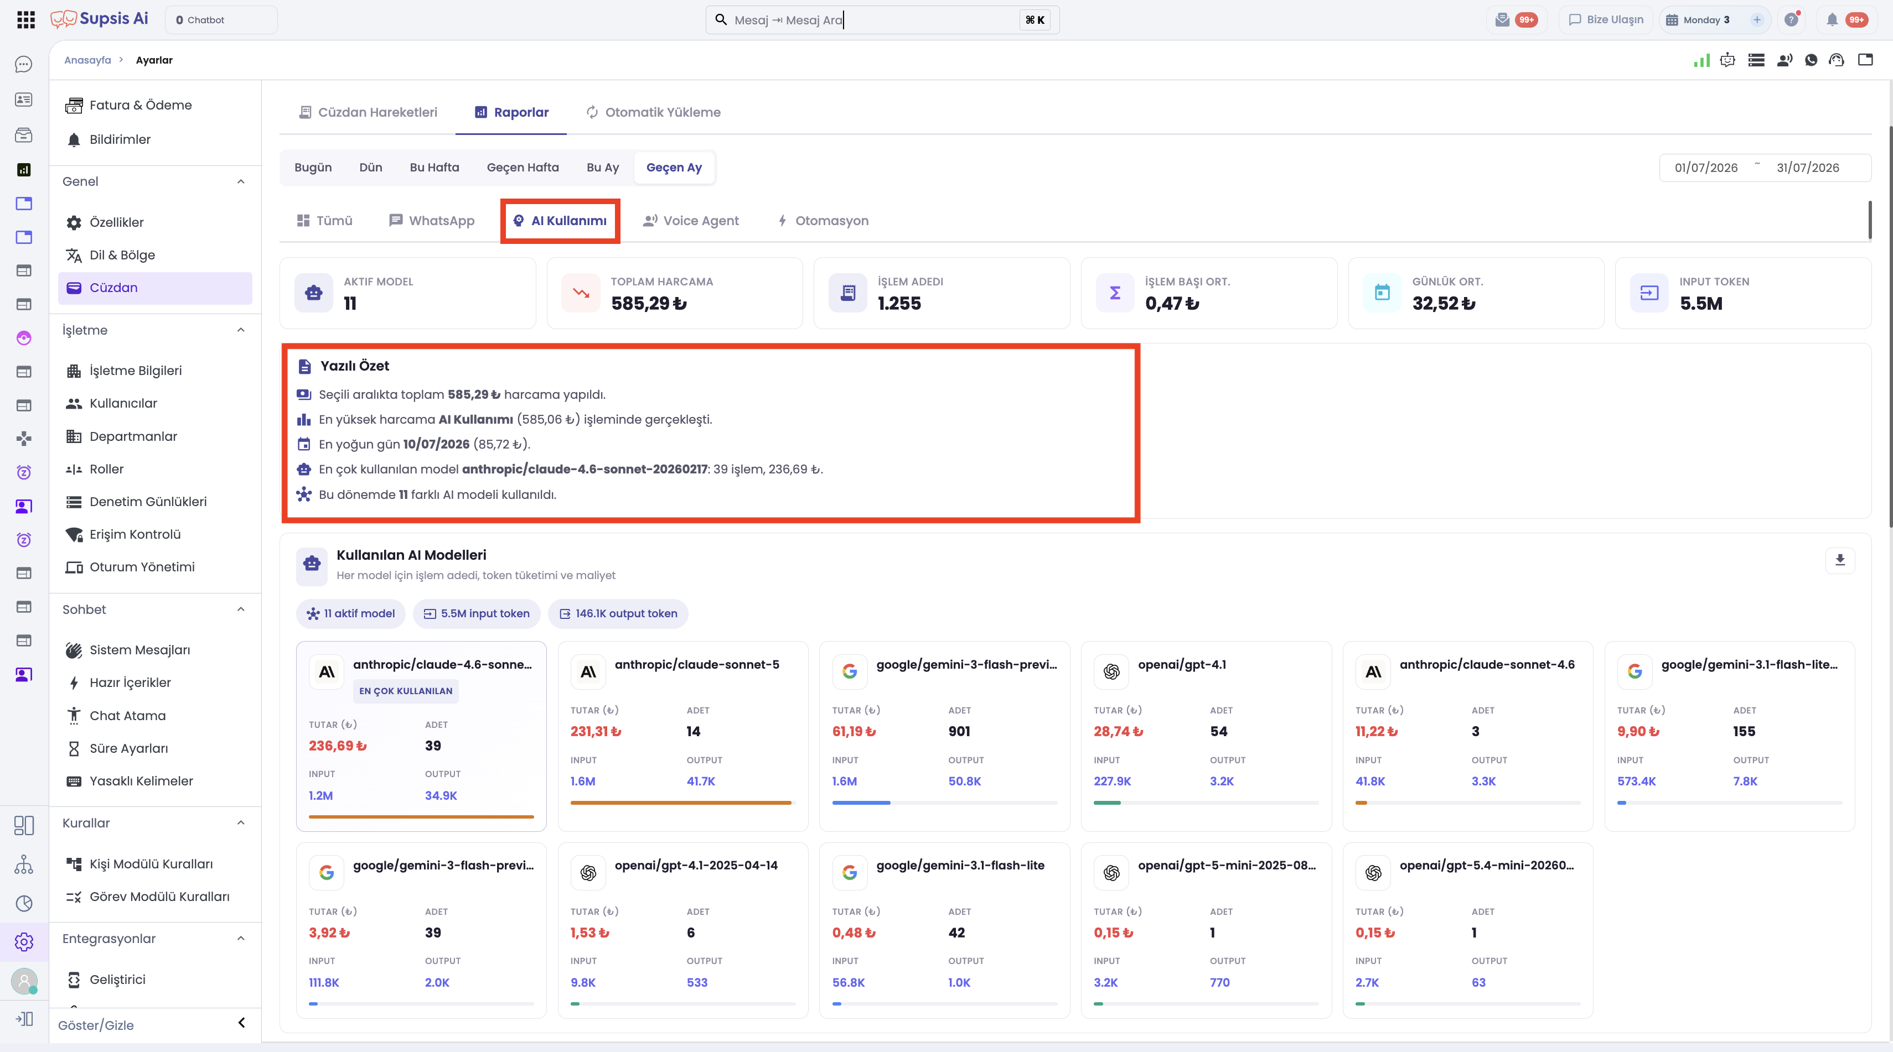Click the start date field 01/07/2026

click(x=1706, y=168)
